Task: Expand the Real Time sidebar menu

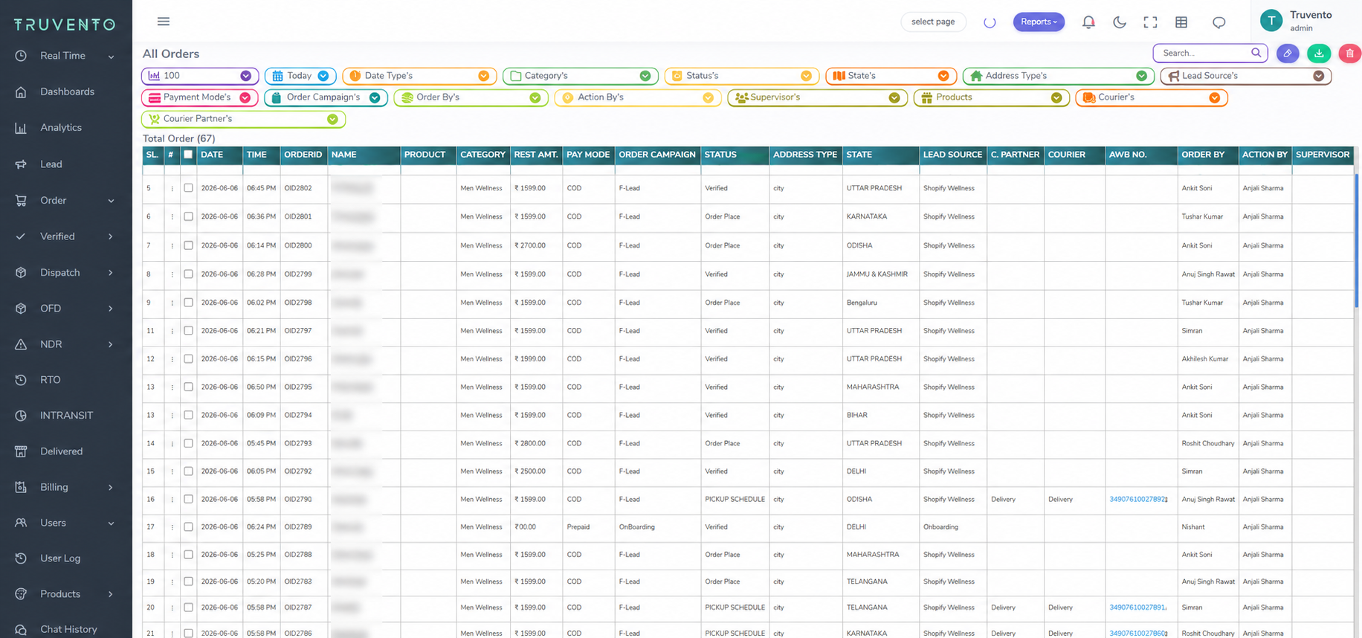Action: 66,56
